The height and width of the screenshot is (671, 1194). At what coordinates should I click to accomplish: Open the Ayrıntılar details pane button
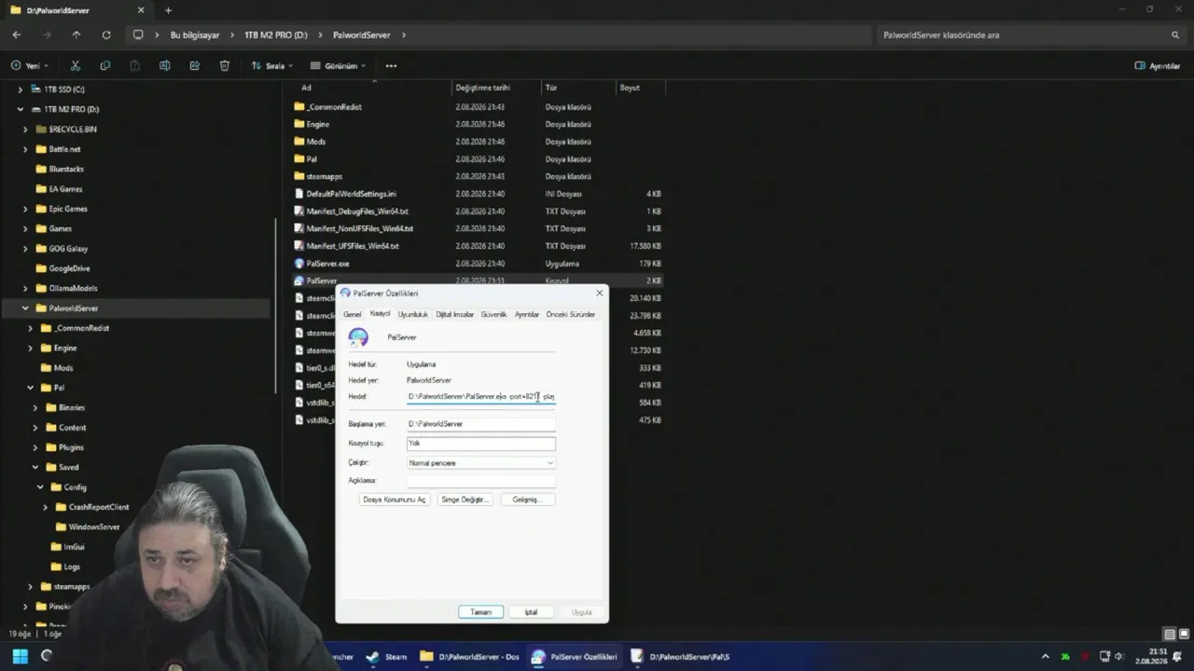[1158, 66]
